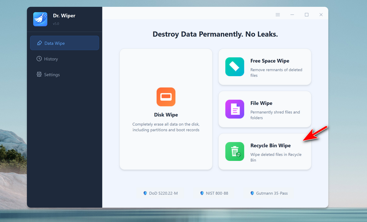Click the NIST 800-88 standard badge
The image size is (367, 222).
(x=214, y=193)
